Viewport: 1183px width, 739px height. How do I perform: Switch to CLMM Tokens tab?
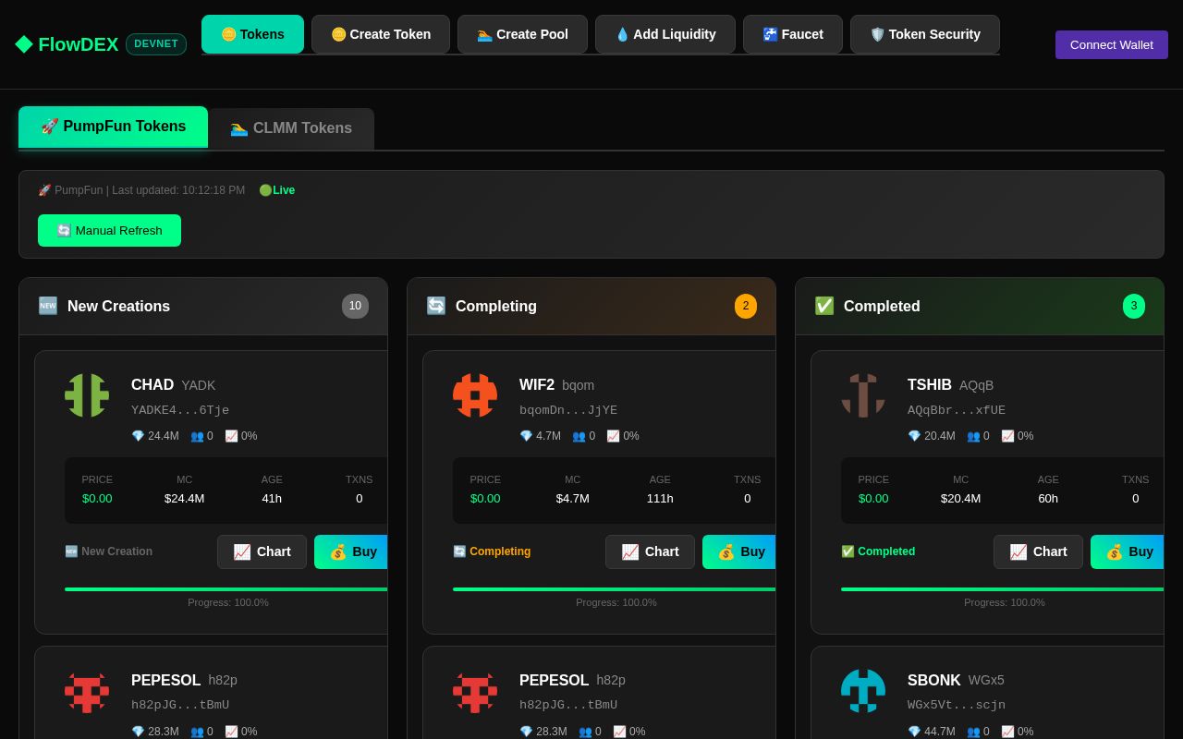pyautogui.click(x=291, y=128)
